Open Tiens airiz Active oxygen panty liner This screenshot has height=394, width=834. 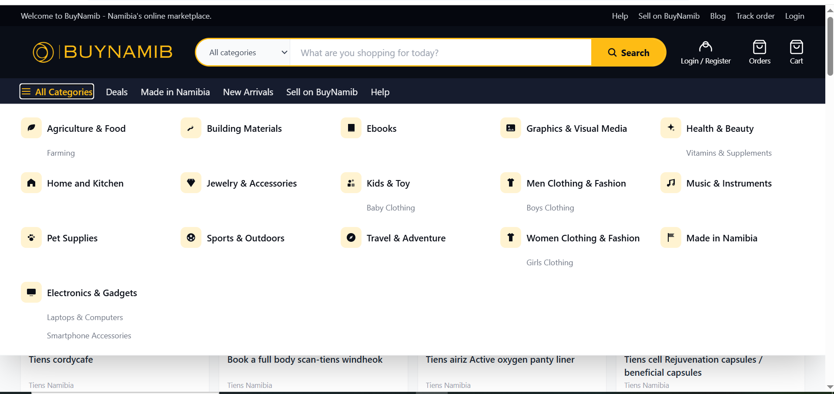[500, 360]
